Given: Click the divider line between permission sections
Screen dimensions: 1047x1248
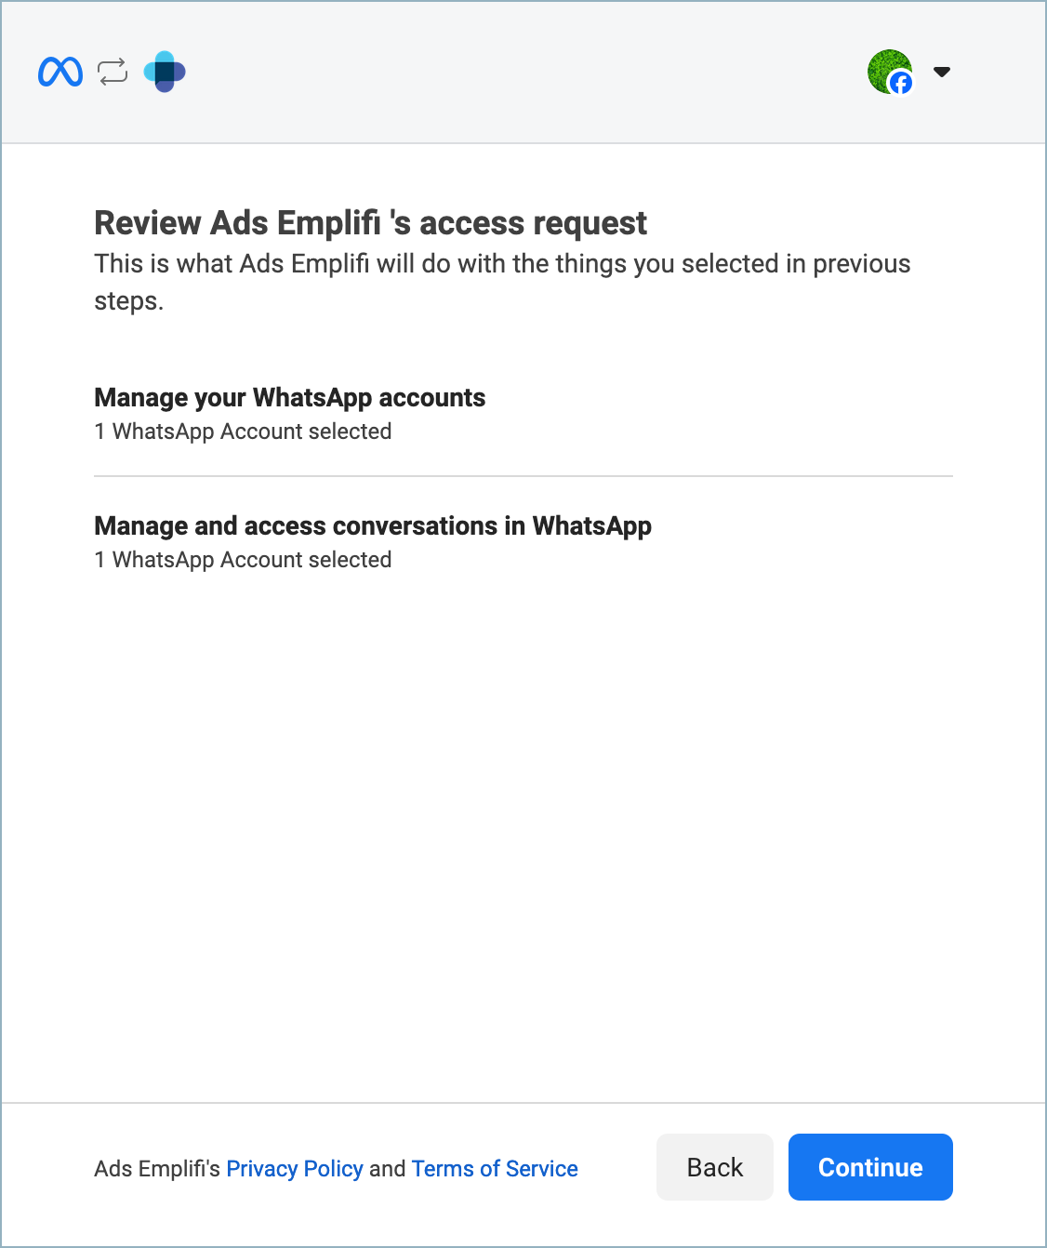Looking at the screenshot, I should click(523, 476).
